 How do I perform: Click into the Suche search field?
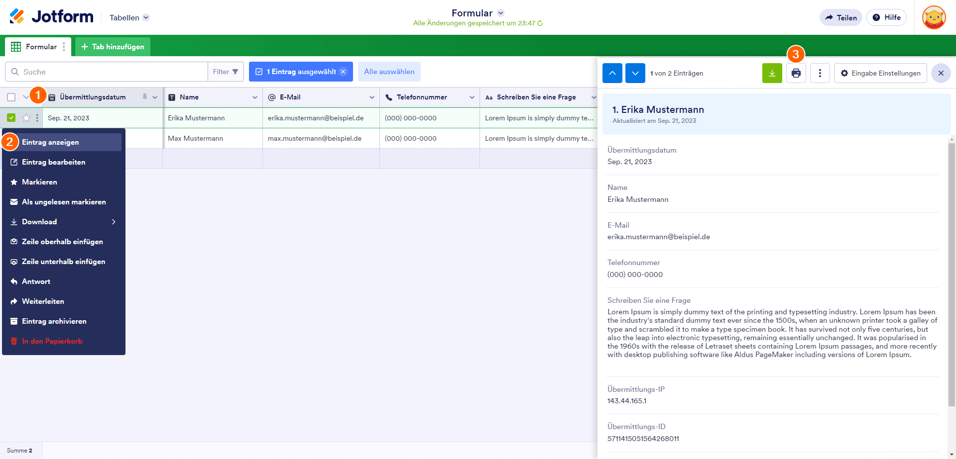pos(107,72)
